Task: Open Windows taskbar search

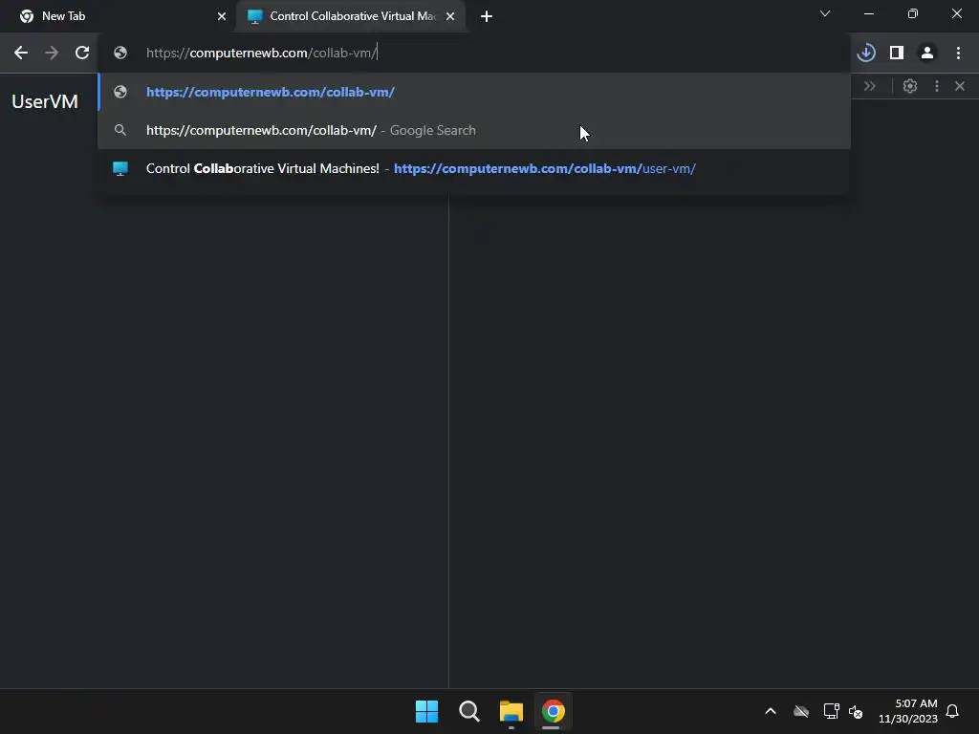Action: click(468, 711)
